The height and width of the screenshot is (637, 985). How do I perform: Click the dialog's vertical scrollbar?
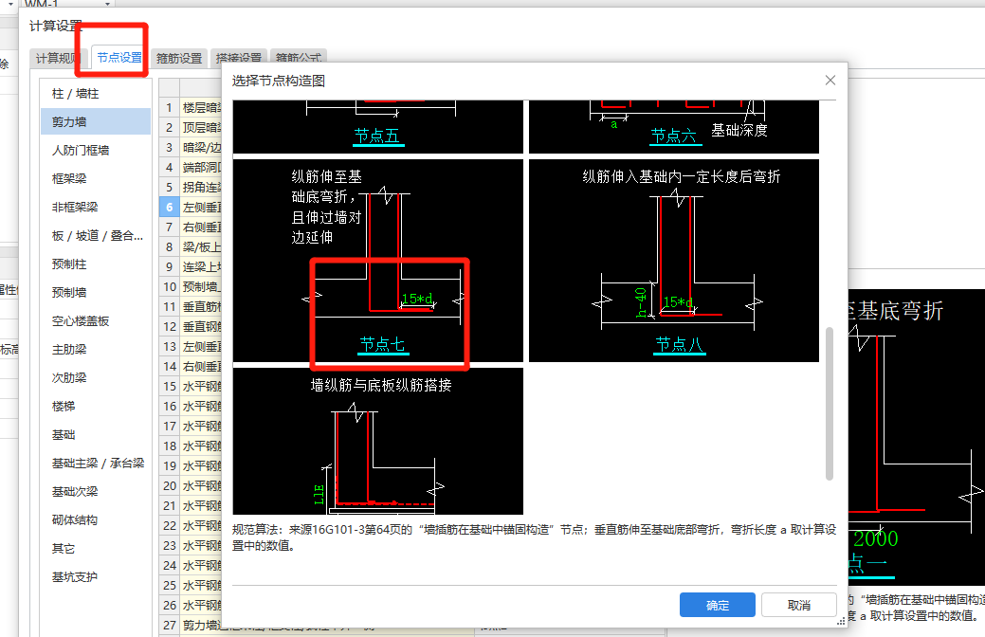coord(830,403)
